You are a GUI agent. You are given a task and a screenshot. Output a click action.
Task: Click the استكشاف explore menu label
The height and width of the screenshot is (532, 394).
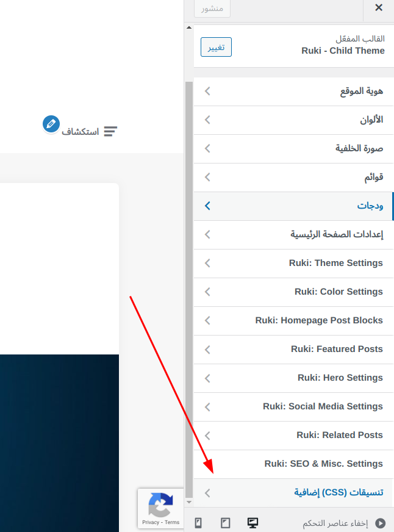pyautogui.click(x=81, y=132)
